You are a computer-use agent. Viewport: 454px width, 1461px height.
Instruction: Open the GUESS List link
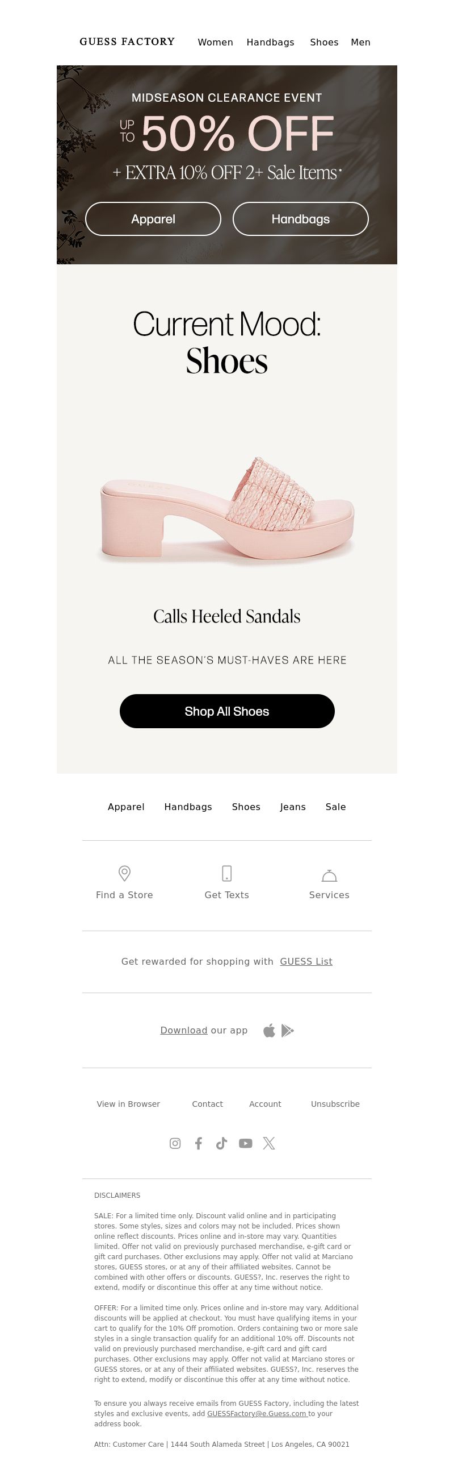pos(306,961)
